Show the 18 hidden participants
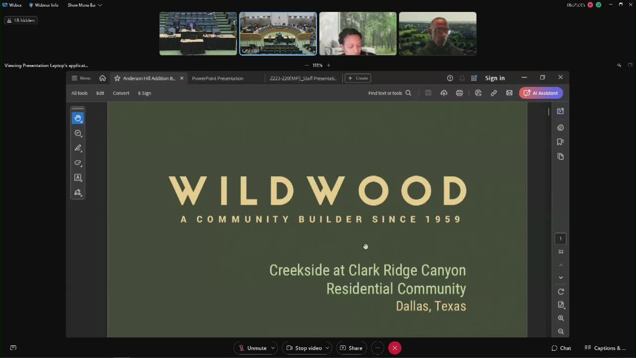636x358 pixels. 20,20
